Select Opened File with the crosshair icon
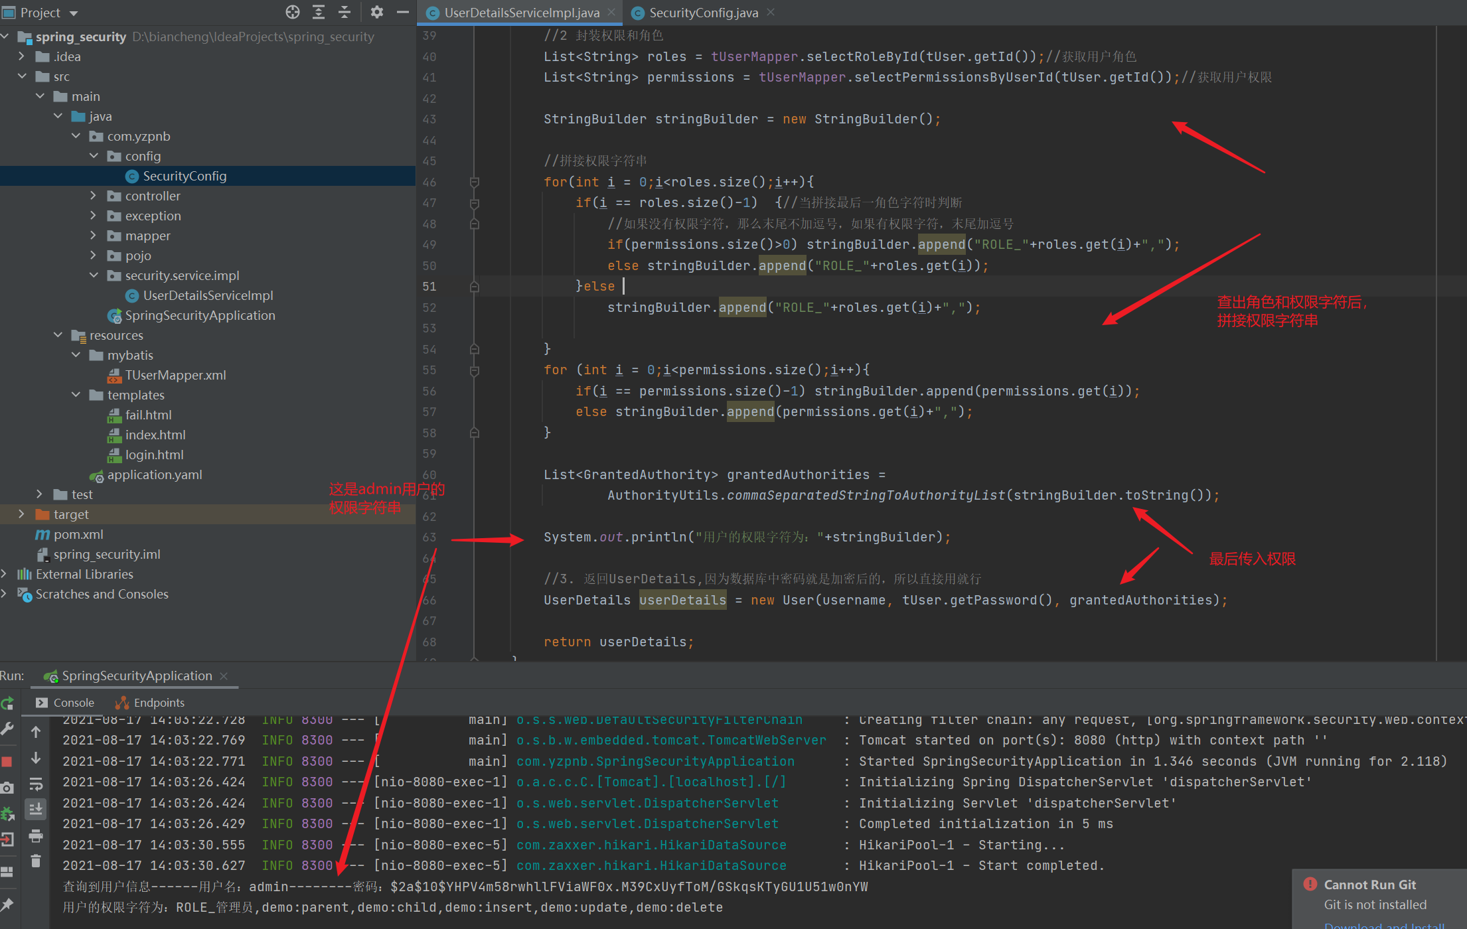 point(292,12)
